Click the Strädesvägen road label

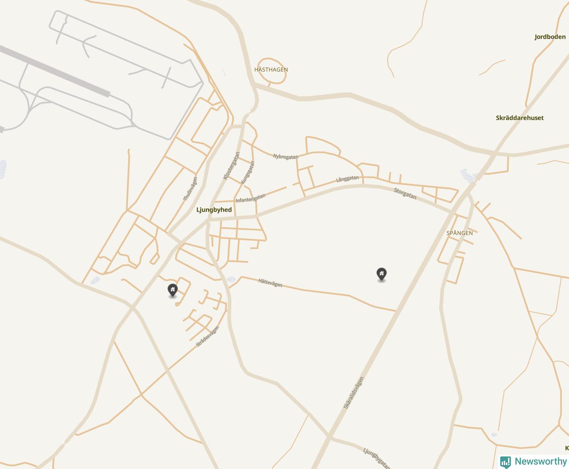pyautogui.click(x=208, y=337)
